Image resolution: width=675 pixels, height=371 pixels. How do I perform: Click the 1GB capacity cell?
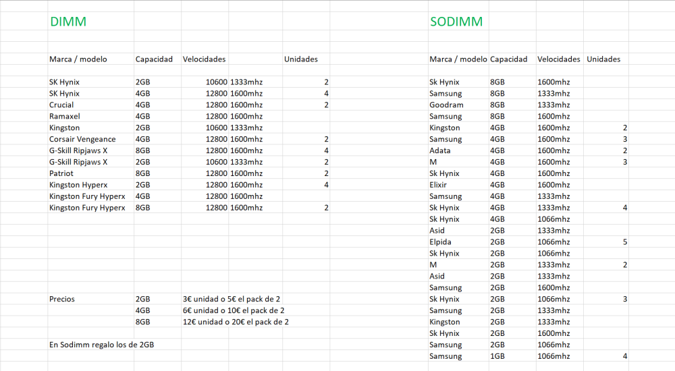497,356
